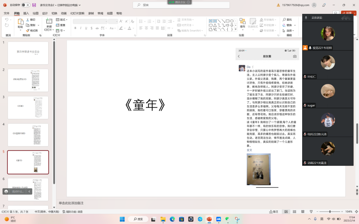
Task: Open the Select (选择) dropdown
Action: [x=289, y=30]
